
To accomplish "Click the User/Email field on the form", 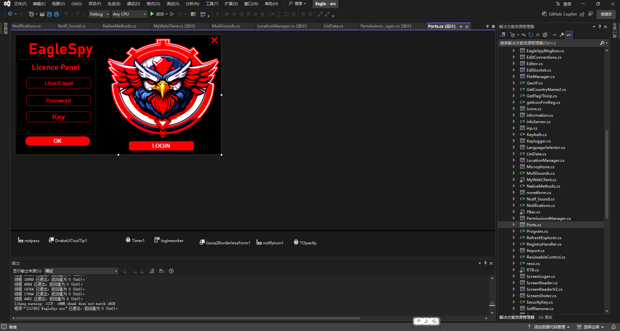I will [x=59, y=83].
